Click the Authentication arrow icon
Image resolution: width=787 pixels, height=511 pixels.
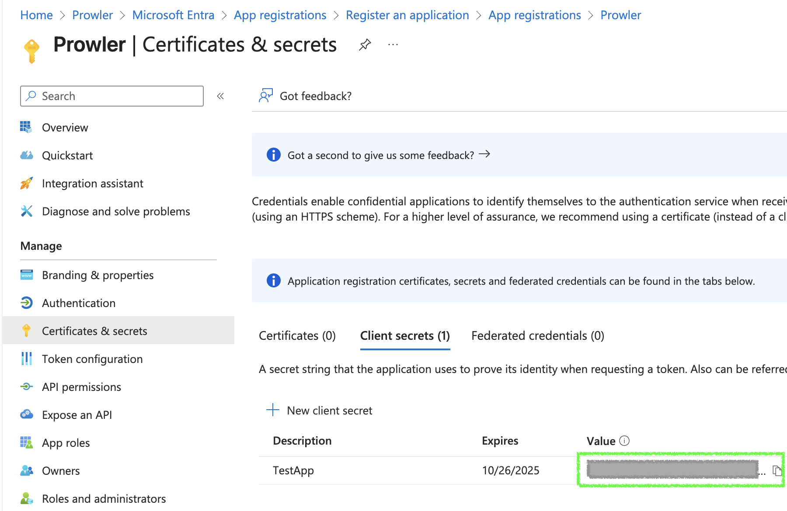(x=26, y=303)
